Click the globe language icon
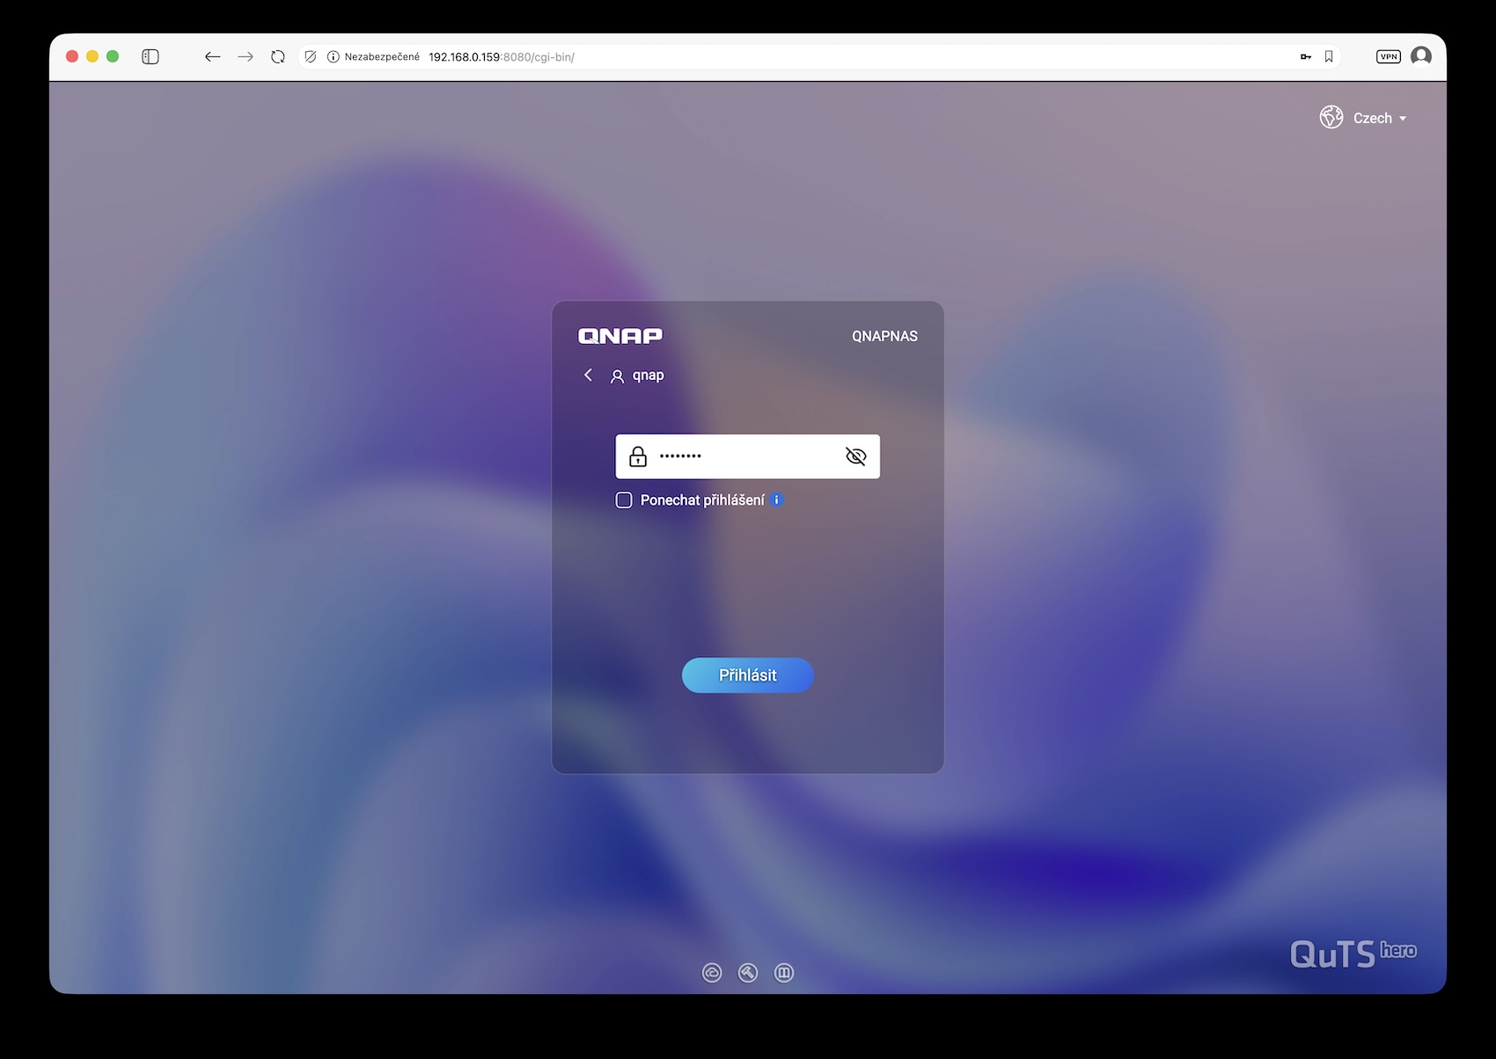 tap(1331, 117)
